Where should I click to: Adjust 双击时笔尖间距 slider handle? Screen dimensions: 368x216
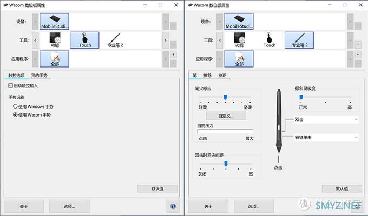pyautogui.click(x=226, y=164)
